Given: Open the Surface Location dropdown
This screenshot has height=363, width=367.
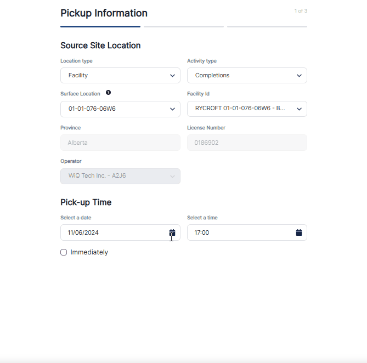Looking at the screenshot, I should [120, 109].
